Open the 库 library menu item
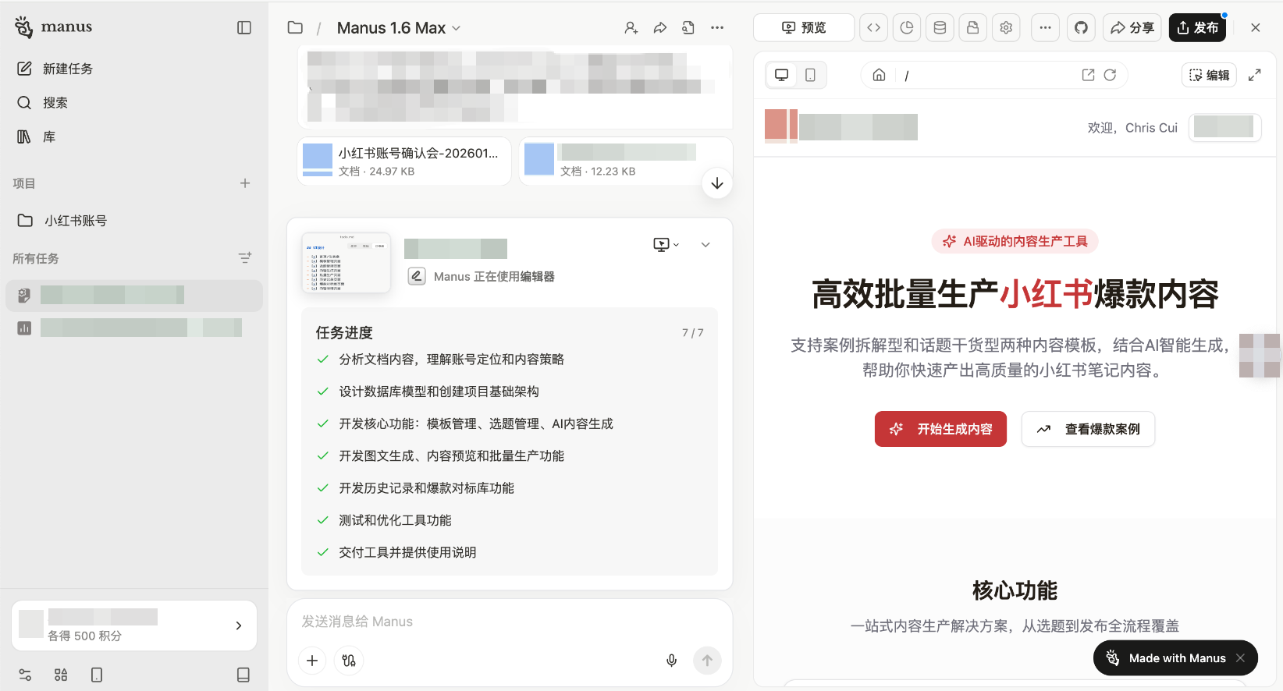 (48, 137)
